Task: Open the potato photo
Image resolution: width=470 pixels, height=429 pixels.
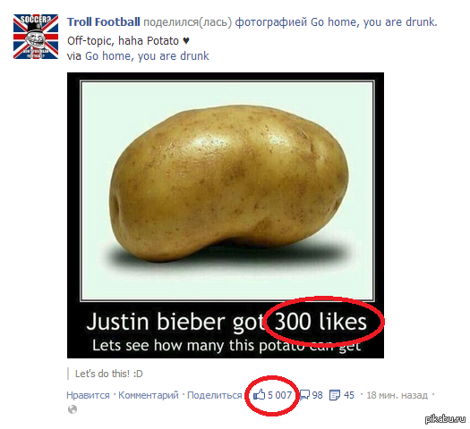Action: (x=226, y=215)
